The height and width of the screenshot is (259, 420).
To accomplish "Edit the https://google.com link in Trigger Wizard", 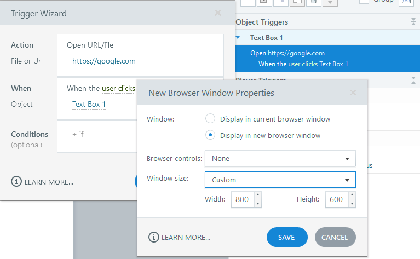I will [103, 61].
